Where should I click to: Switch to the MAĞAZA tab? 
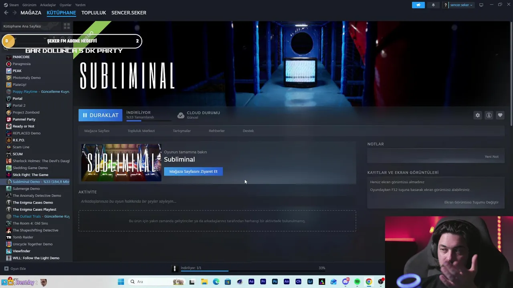[31, 13]
